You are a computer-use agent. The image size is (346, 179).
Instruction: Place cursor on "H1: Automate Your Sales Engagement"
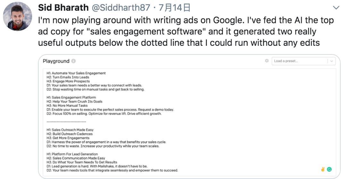pos(76,73)
